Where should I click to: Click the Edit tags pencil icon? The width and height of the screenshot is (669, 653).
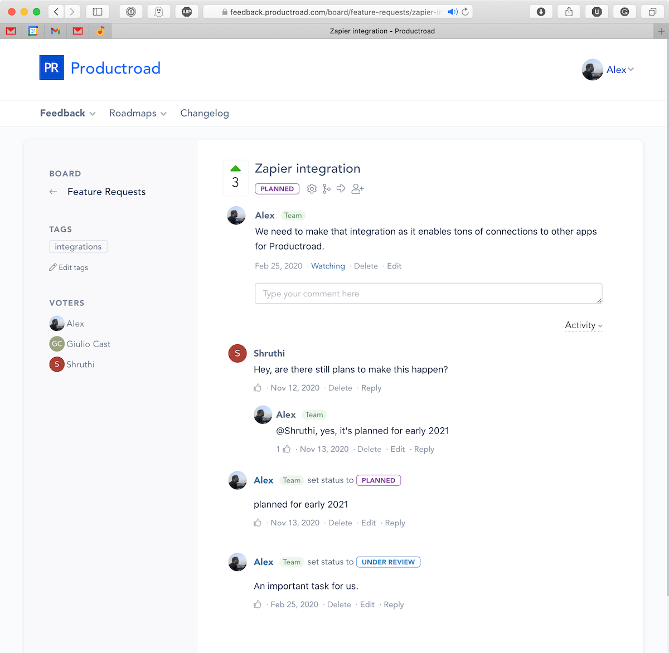pos(53,267)
